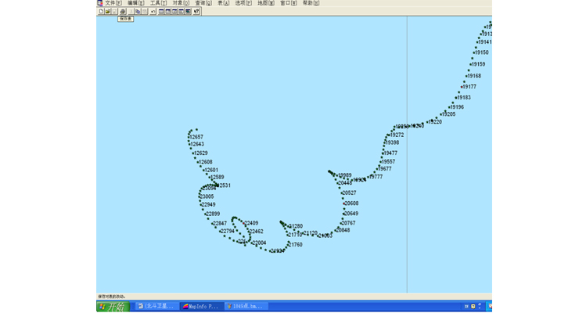
Task: Click the map point labeled 12657
Action: point(189,137)
